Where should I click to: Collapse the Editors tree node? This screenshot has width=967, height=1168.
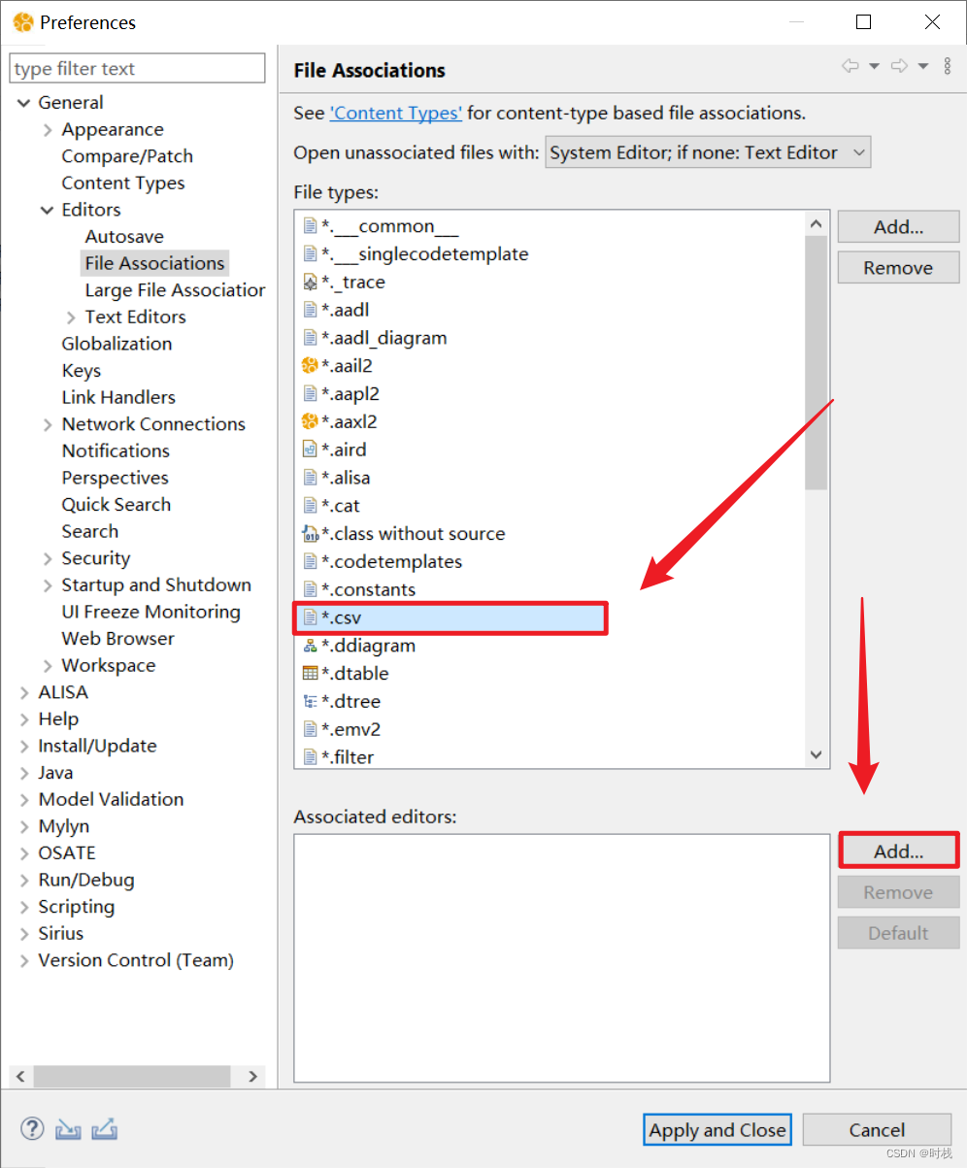pyautogui.click(x=48, y=210)
